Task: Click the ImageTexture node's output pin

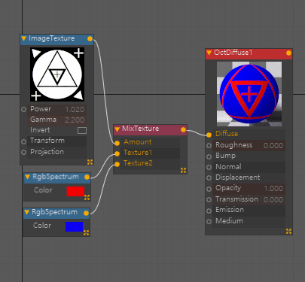Action: point(90,38)
